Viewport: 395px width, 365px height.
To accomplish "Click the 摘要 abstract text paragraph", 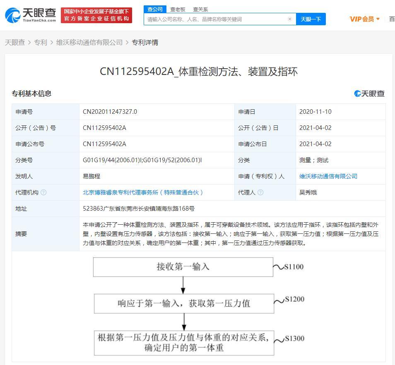I will click(231, 234).
